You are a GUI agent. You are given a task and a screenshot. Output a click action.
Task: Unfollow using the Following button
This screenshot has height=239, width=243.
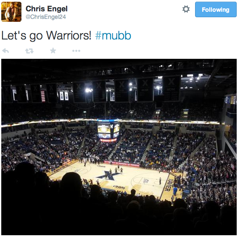pyautogui.click(x=216, y=9)
